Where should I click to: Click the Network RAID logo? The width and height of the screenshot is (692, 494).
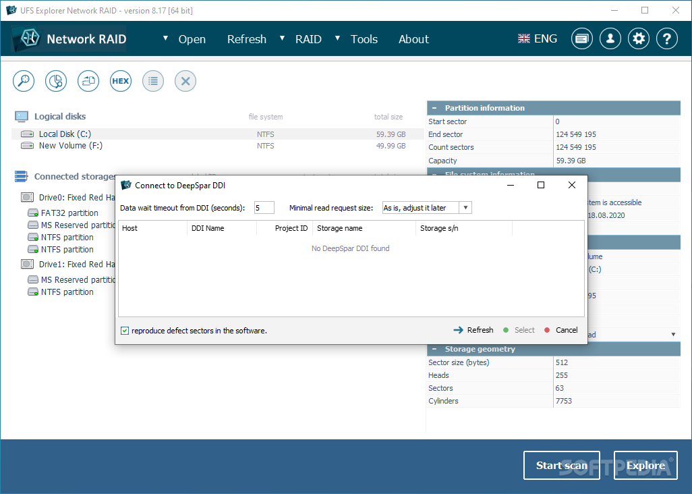(x=69, y=39)
